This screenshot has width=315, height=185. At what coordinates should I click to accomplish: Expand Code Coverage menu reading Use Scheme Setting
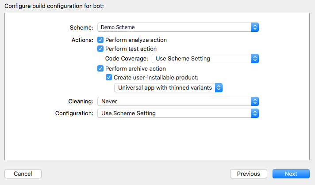201,59
